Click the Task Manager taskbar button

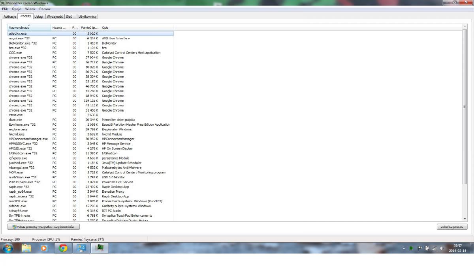click(100, 248)
